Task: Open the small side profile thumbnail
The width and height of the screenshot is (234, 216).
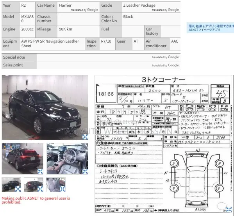Action: tap(11, 185)
